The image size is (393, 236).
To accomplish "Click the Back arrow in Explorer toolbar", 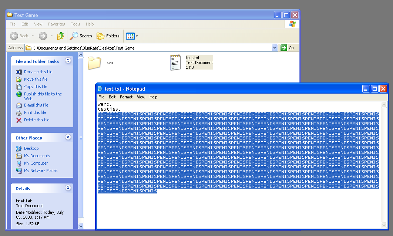I will (x=14, y=36).
